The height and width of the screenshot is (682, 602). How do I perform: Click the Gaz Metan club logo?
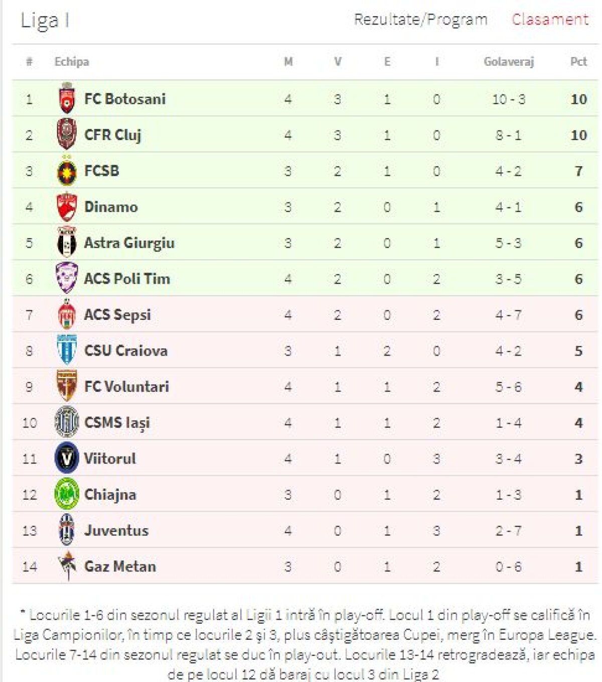(x=67, y=565)
